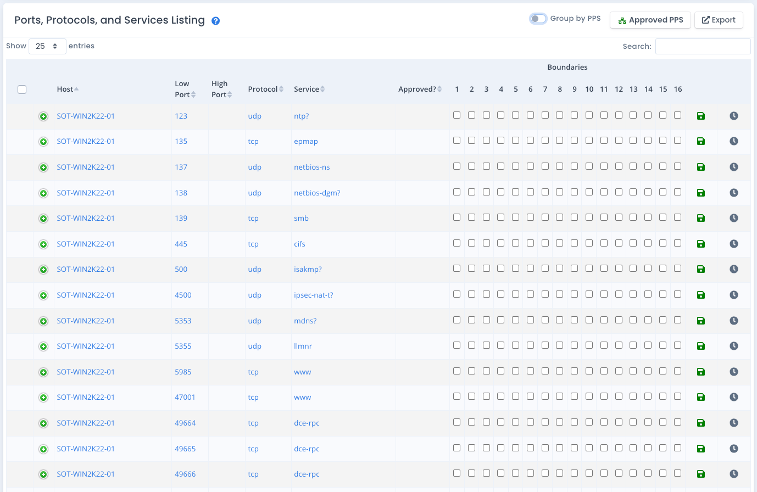Save the port 5353 mdns row
The width and height of the screenshot is (757, 492).
pyautogui.click(x=701, y=321)
